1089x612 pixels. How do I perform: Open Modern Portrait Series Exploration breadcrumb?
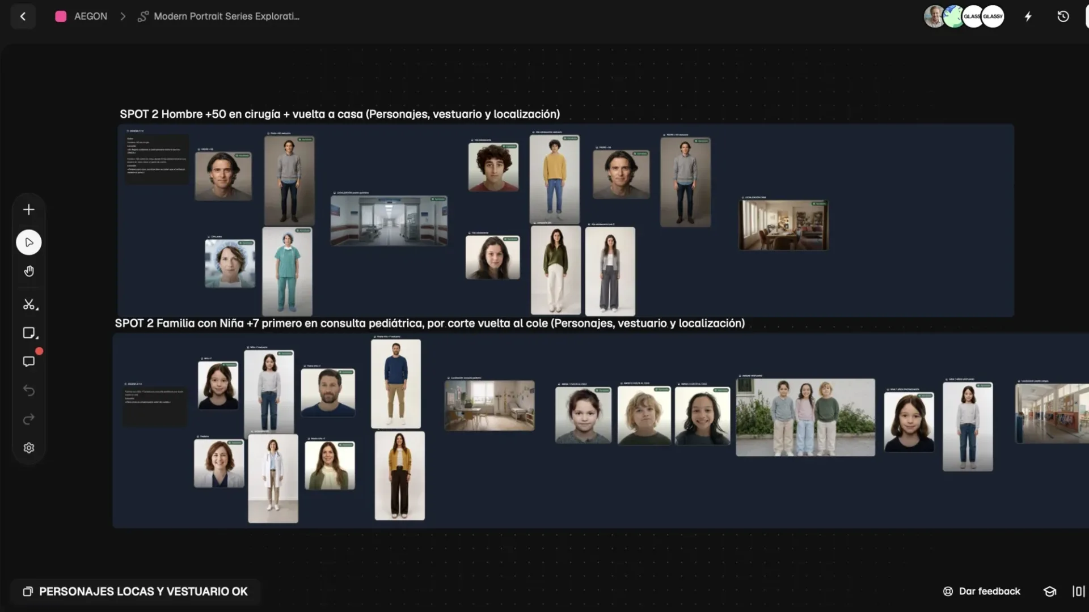click(x=219, y=16)
